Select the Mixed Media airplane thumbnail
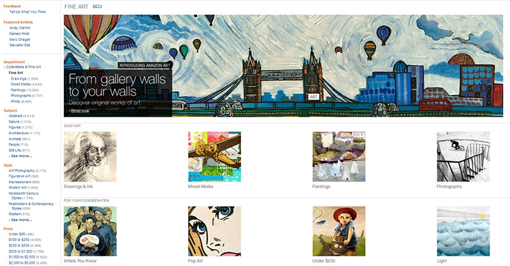This screenshot has height=266, width=510. pyautogui.click(x=214, y=157)
